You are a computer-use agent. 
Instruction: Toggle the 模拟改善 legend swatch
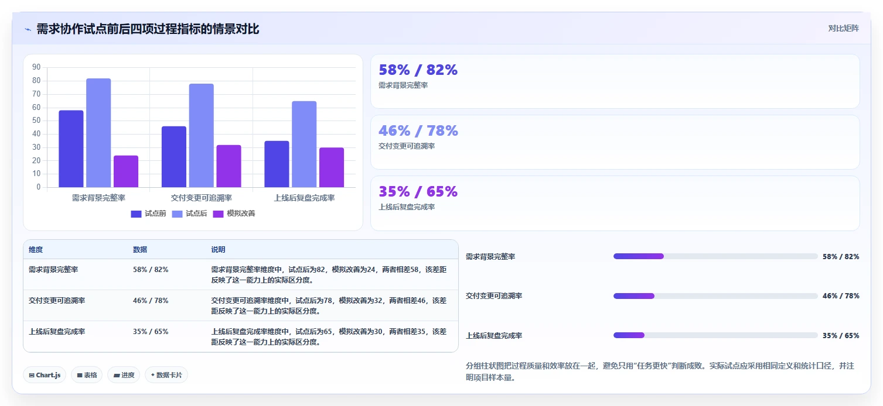pyautogui.click(x=218, y=214)
